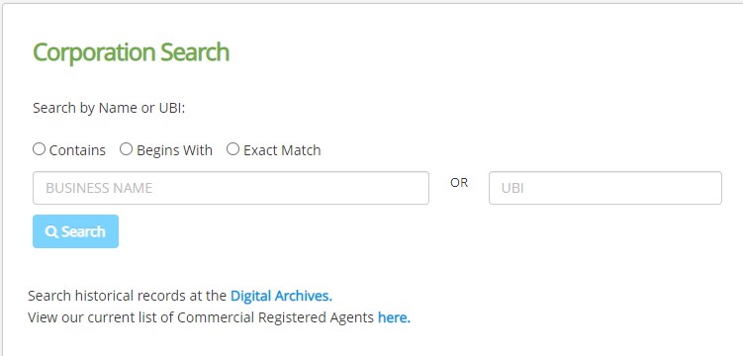Click the OR text between fields
This screenshot has height=356, width=743.
tap(459, 183)
